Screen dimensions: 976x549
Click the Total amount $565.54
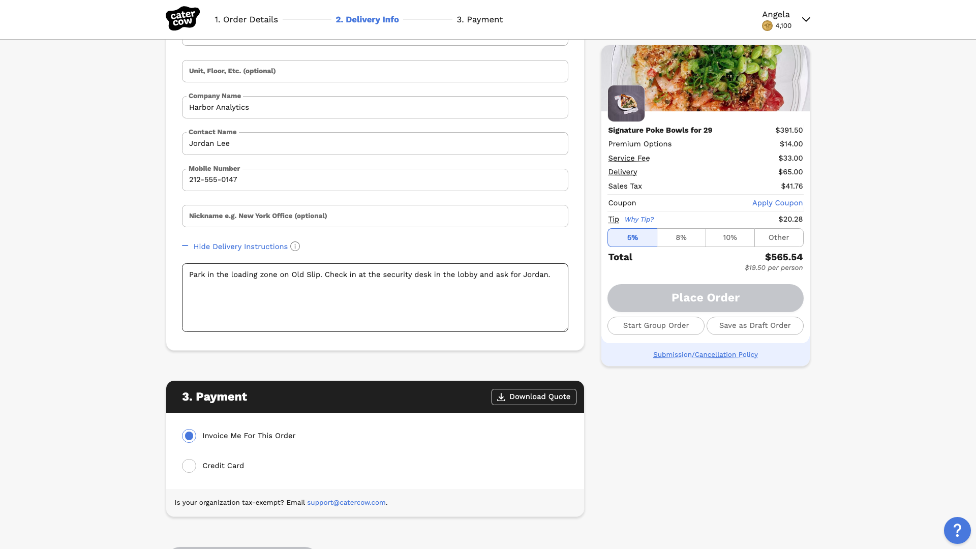point(783,257)
